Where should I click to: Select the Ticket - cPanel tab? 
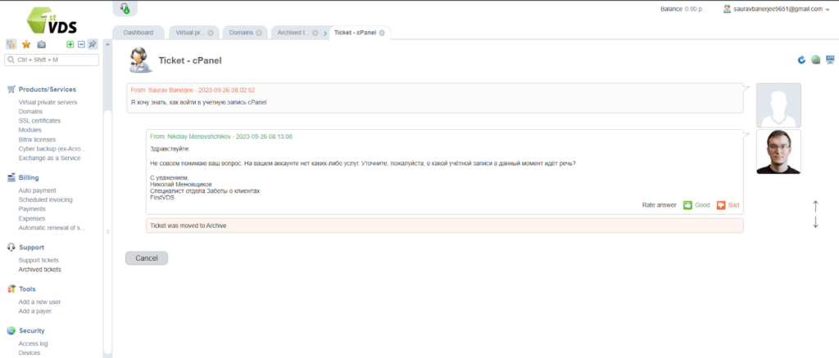[356, 33]
